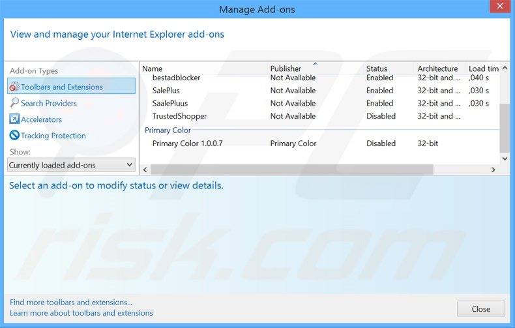Open Learn more about toolbars and extensions

tap(81, 313)
